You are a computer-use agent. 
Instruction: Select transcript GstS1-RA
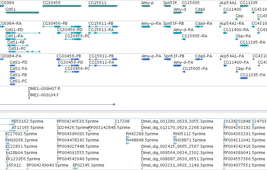click(x=14, y=36)
